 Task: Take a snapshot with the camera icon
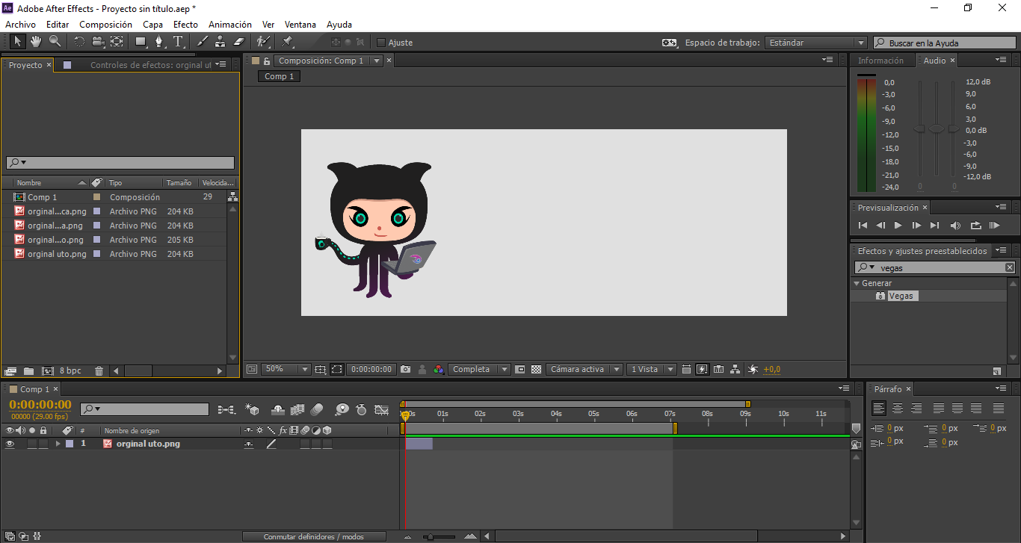405,369
